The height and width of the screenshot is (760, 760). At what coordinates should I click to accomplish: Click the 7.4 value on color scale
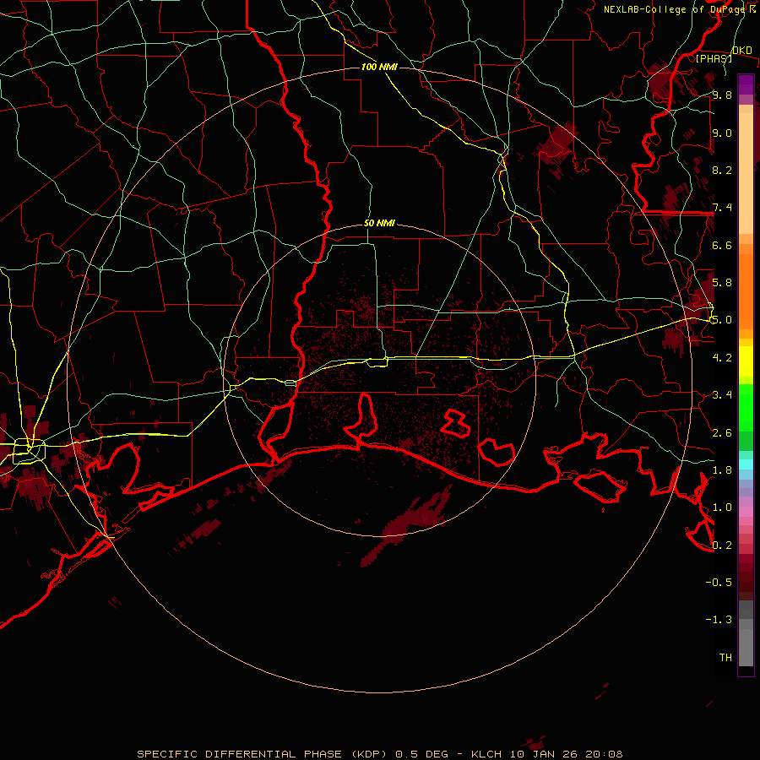[722, 208]
